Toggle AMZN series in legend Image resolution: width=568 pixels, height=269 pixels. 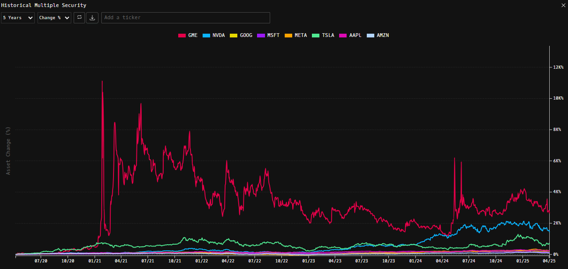pos(378,36)
